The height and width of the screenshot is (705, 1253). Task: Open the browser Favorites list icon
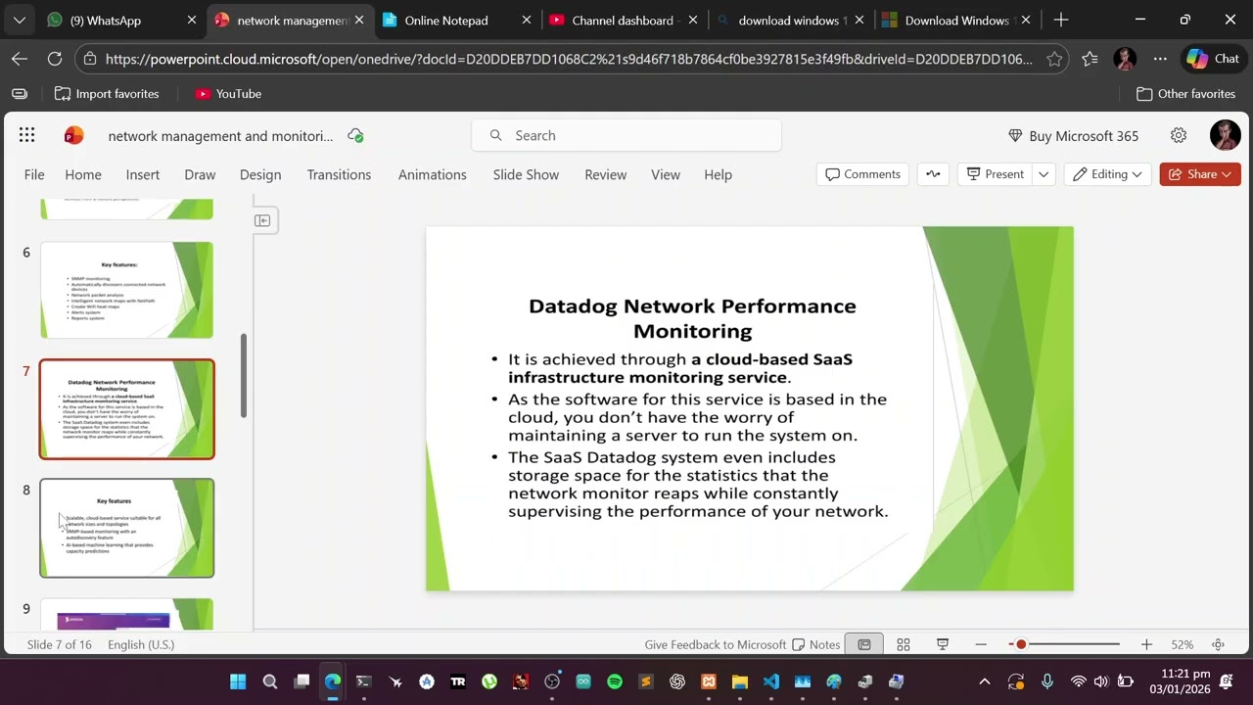coord(1090,59)
